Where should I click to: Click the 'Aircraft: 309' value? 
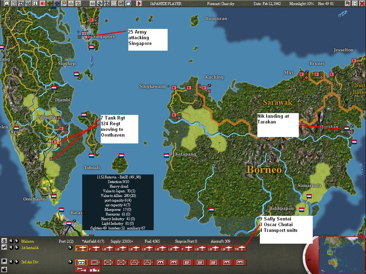(220, 241)
